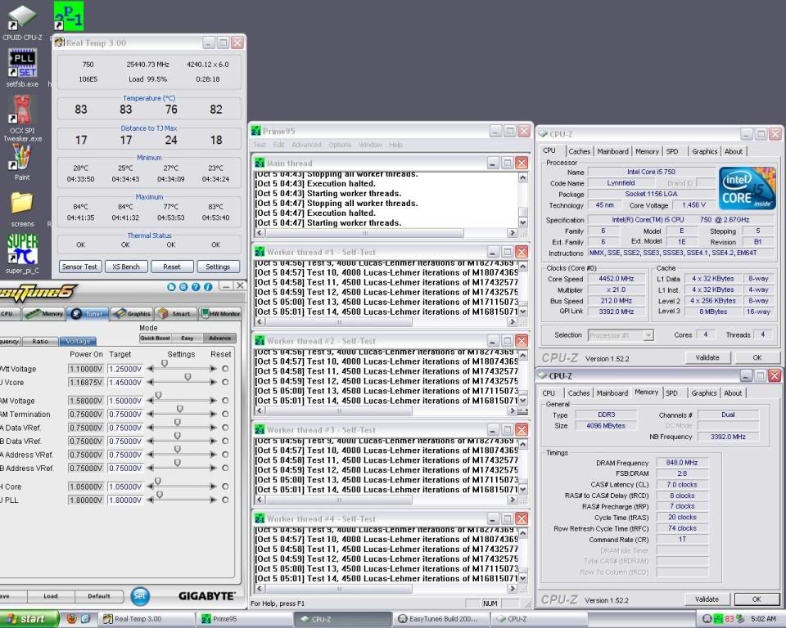
Task: Click the Vtt Voltage target field 1.25000V
Action: click(x=125, y=369)
